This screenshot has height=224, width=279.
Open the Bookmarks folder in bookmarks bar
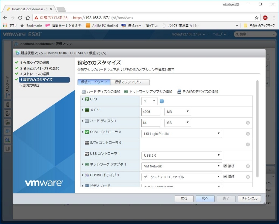31,26
